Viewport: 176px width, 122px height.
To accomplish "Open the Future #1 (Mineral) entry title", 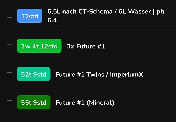I will tap(85, 102).
